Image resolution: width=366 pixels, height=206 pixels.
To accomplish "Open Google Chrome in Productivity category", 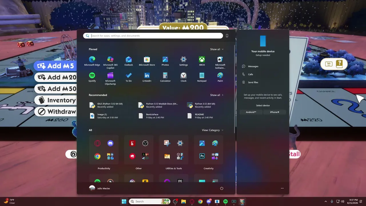I will point(98,156).
